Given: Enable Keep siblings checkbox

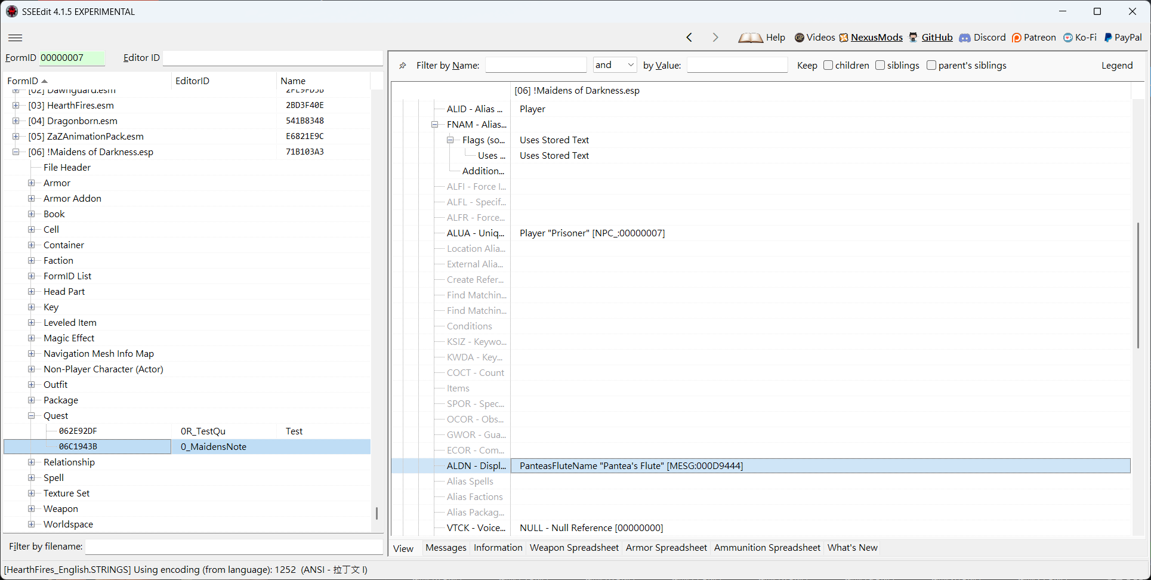Looking at the screenshot, I should (x=880, y=65).
